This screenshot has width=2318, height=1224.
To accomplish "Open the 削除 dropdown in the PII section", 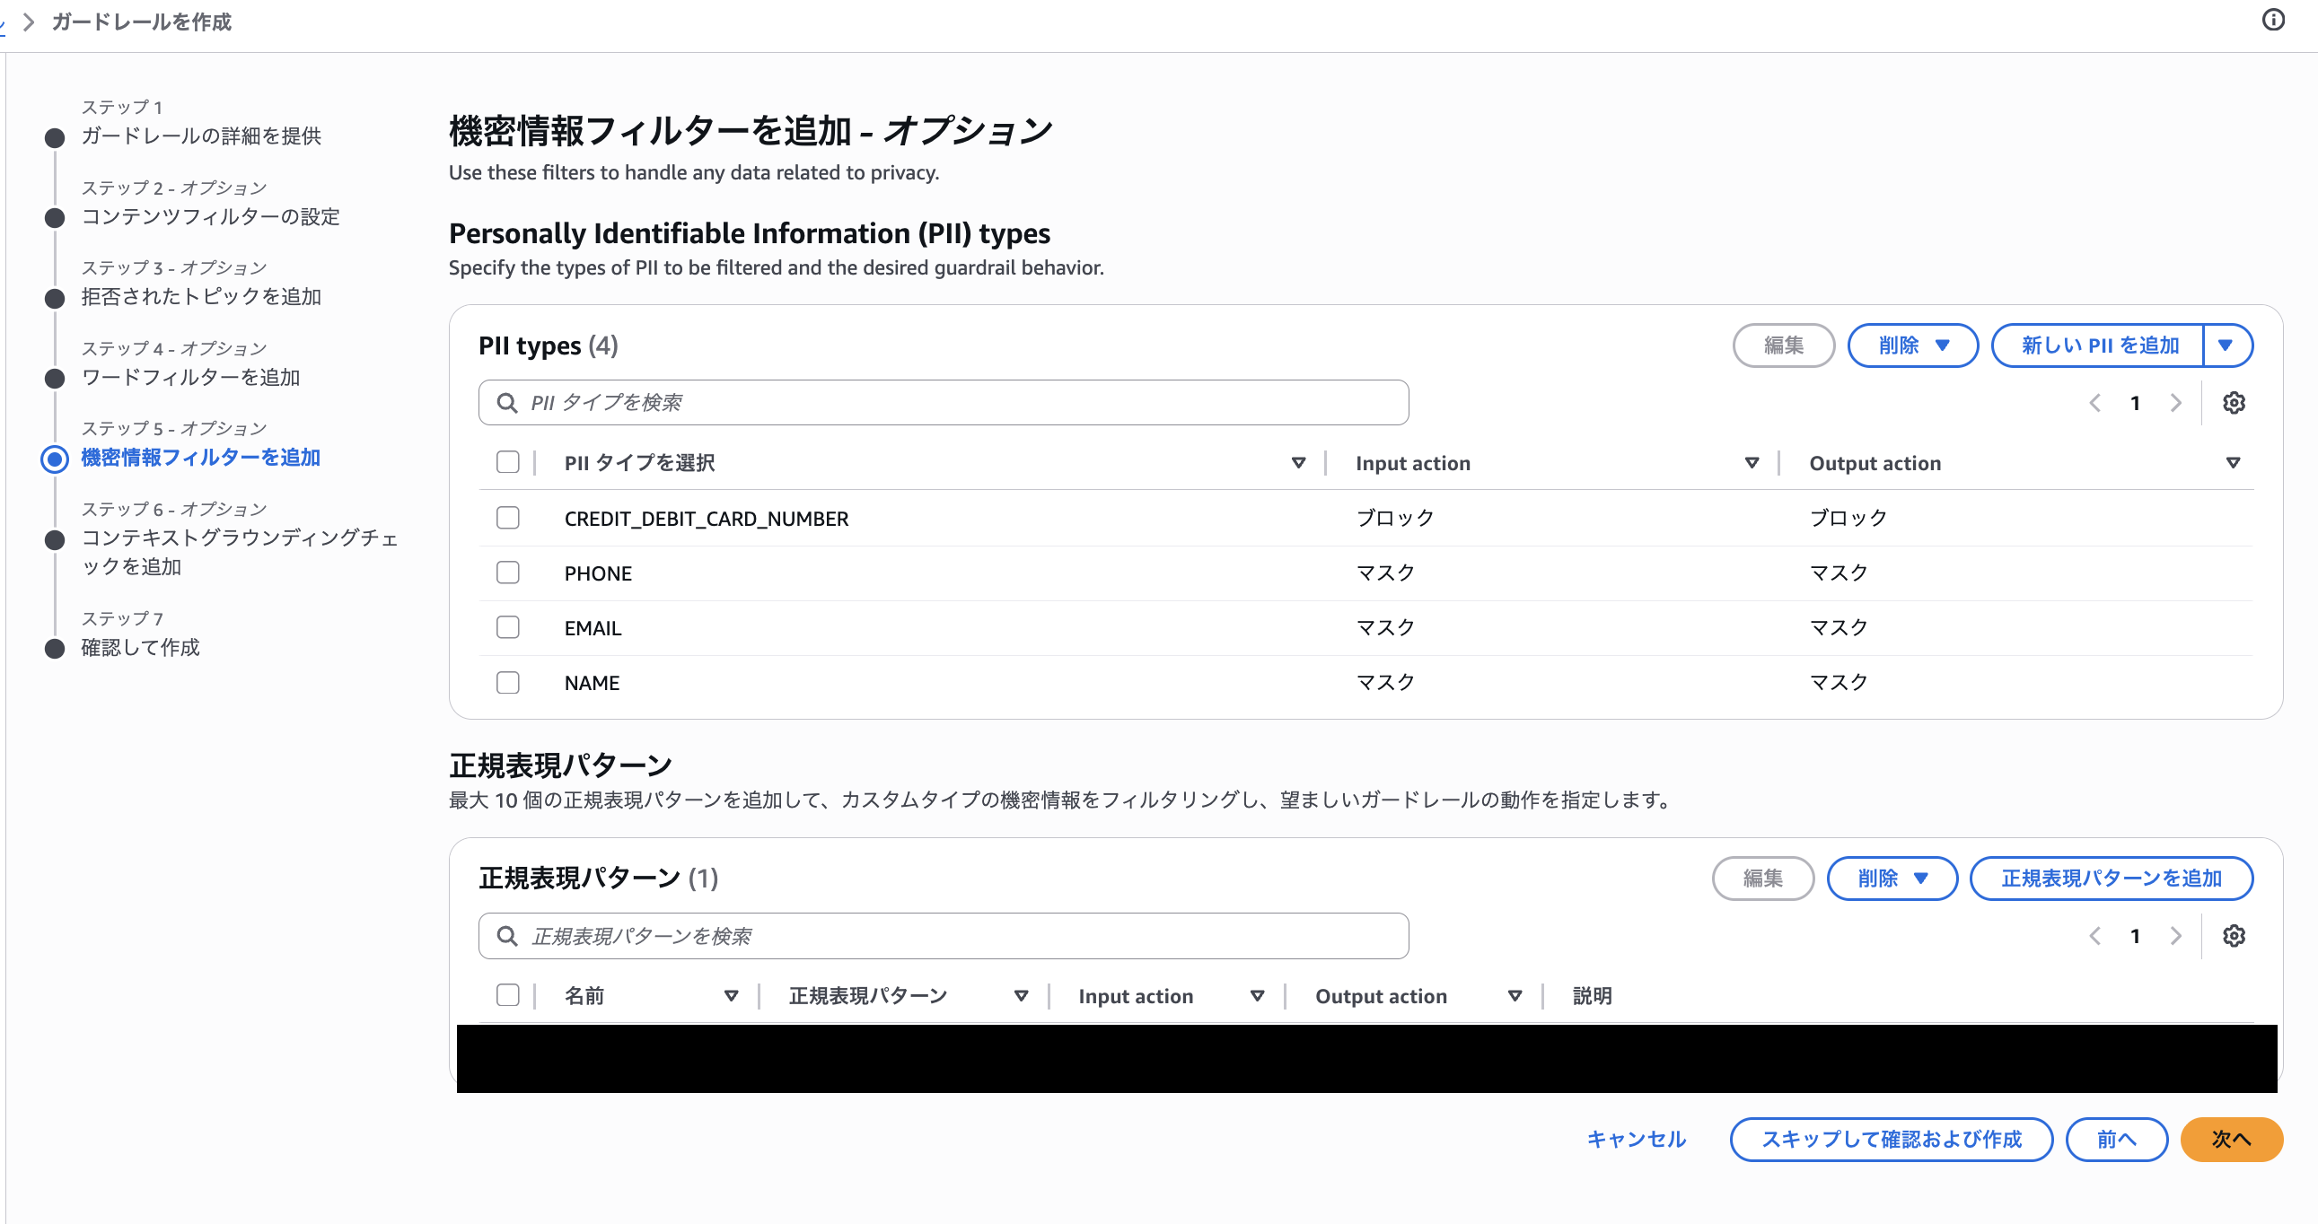I will pos(1912,345).
